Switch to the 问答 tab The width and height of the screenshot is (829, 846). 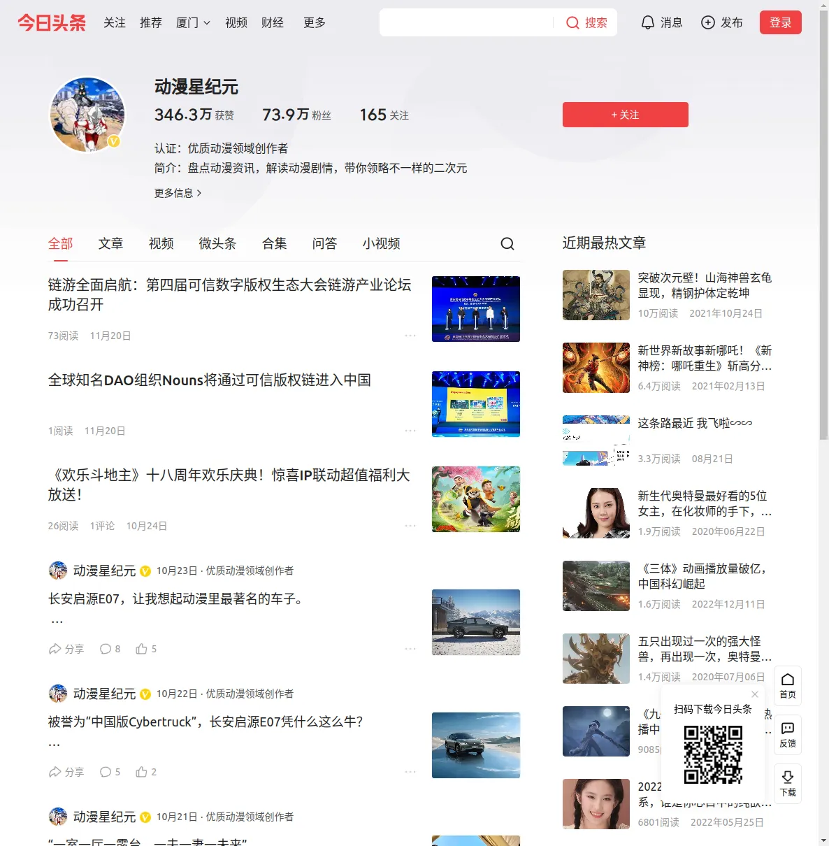point(325,243)
